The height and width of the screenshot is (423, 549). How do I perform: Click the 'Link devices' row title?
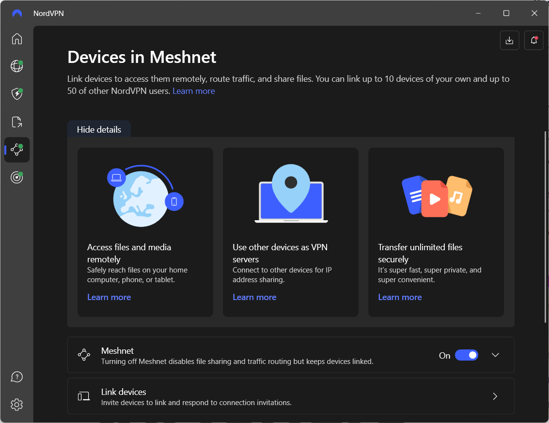[x=124, y=392]
